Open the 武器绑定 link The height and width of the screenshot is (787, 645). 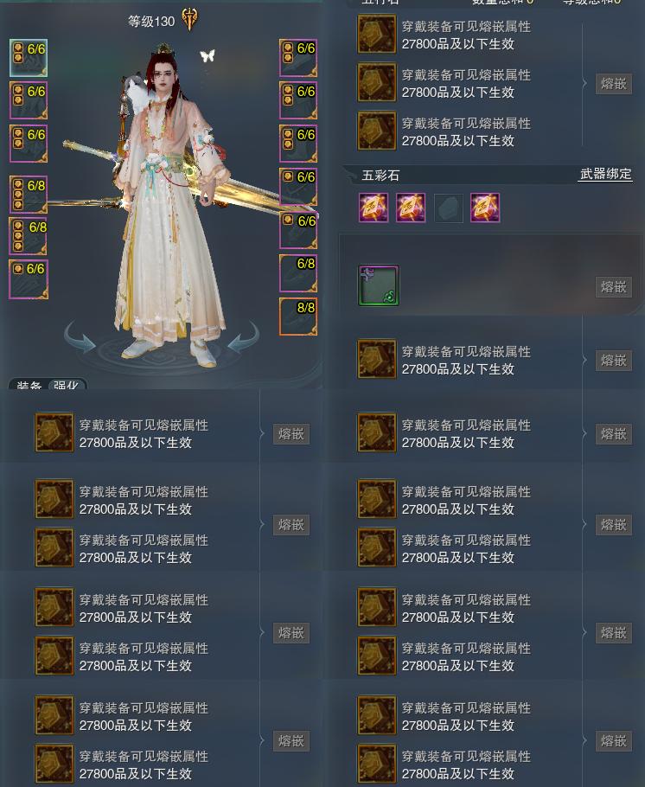(605, 174)
